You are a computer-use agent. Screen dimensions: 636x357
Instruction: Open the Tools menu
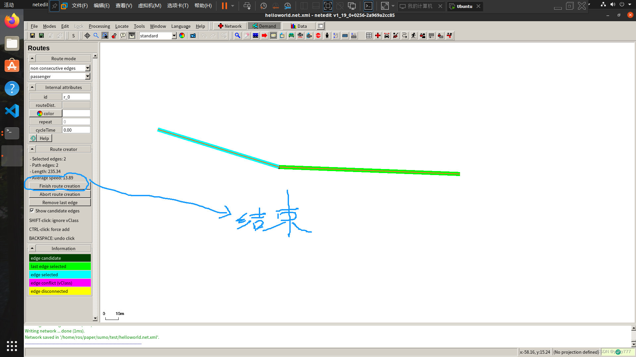tap(139, 26)
